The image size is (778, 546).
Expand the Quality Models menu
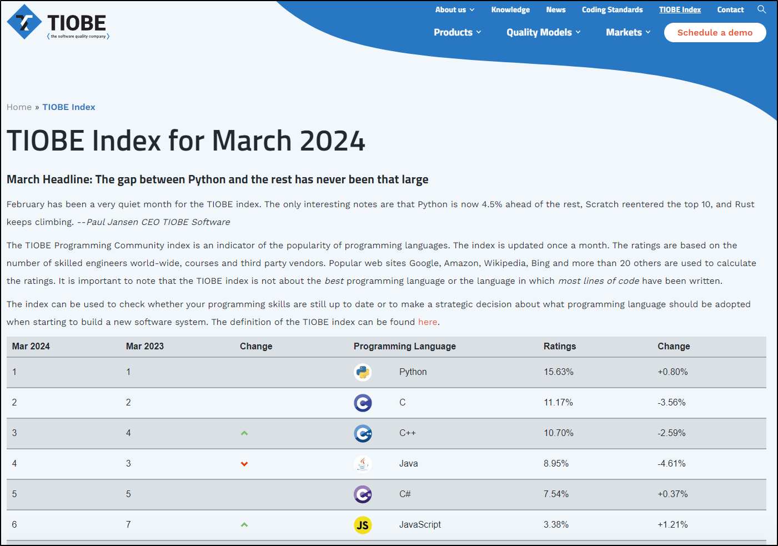pyautogui.click(x=544, y=32)
